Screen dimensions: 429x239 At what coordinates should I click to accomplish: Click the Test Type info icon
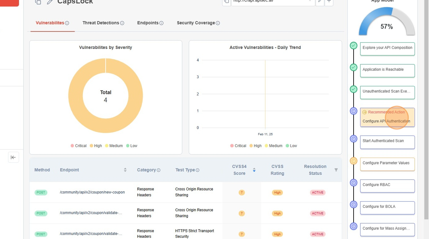(x=197, y=170)
